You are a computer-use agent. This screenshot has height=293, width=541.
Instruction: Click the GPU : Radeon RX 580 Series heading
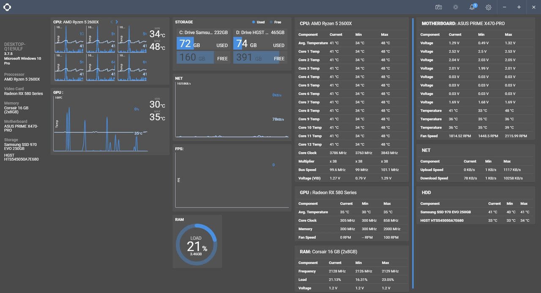pos(328,192)
